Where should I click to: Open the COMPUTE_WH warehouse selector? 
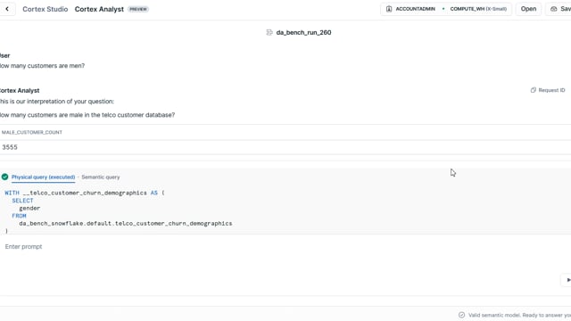pos(478,9)
